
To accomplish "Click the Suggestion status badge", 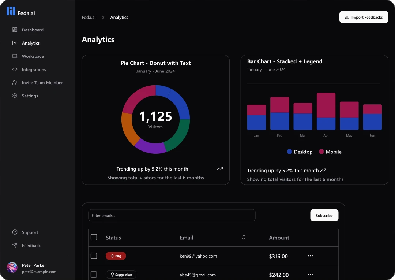I will click(121, 275).
